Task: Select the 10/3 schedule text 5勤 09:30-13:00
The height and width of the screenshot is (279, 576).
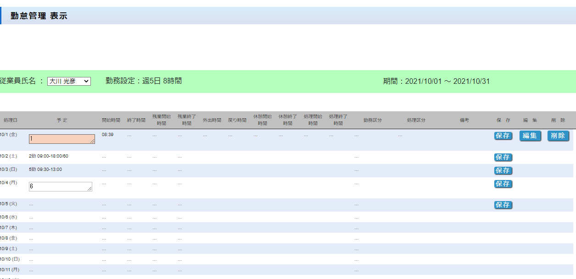Action: click(x=45, y=170)
